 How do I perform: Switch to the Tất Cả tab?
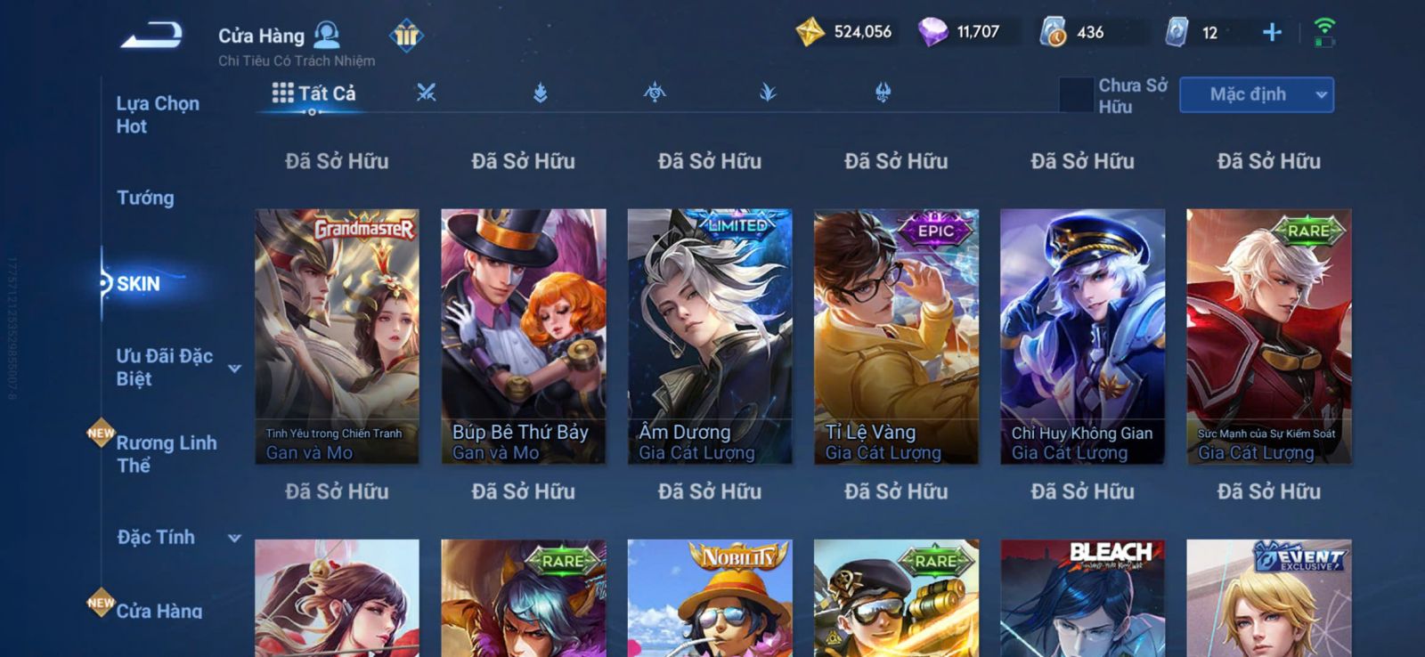tap(313, 93)
